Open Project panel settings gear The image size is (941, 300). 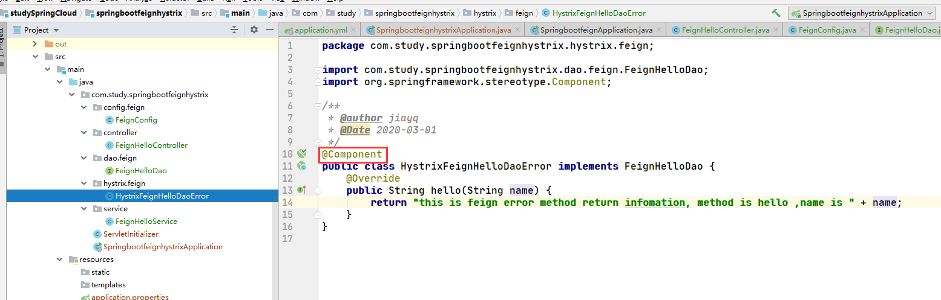click(x=254, y=30)
